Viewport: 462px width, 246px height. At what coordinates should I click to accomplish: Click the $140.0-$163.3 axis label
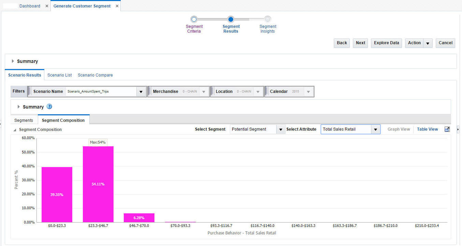tap(303, 226)
